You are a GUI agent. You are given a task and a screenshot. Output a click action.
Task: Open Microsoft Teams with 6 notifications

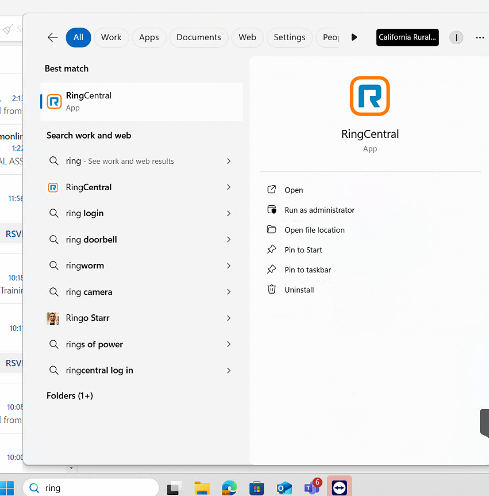tap(312, 487)
